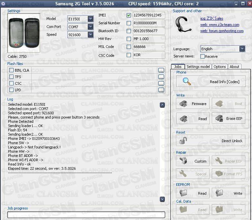The height and width of the screenshot is (220, 252).
Task: Click the IMEI field with 12345678912345
Action: point(149,15)
